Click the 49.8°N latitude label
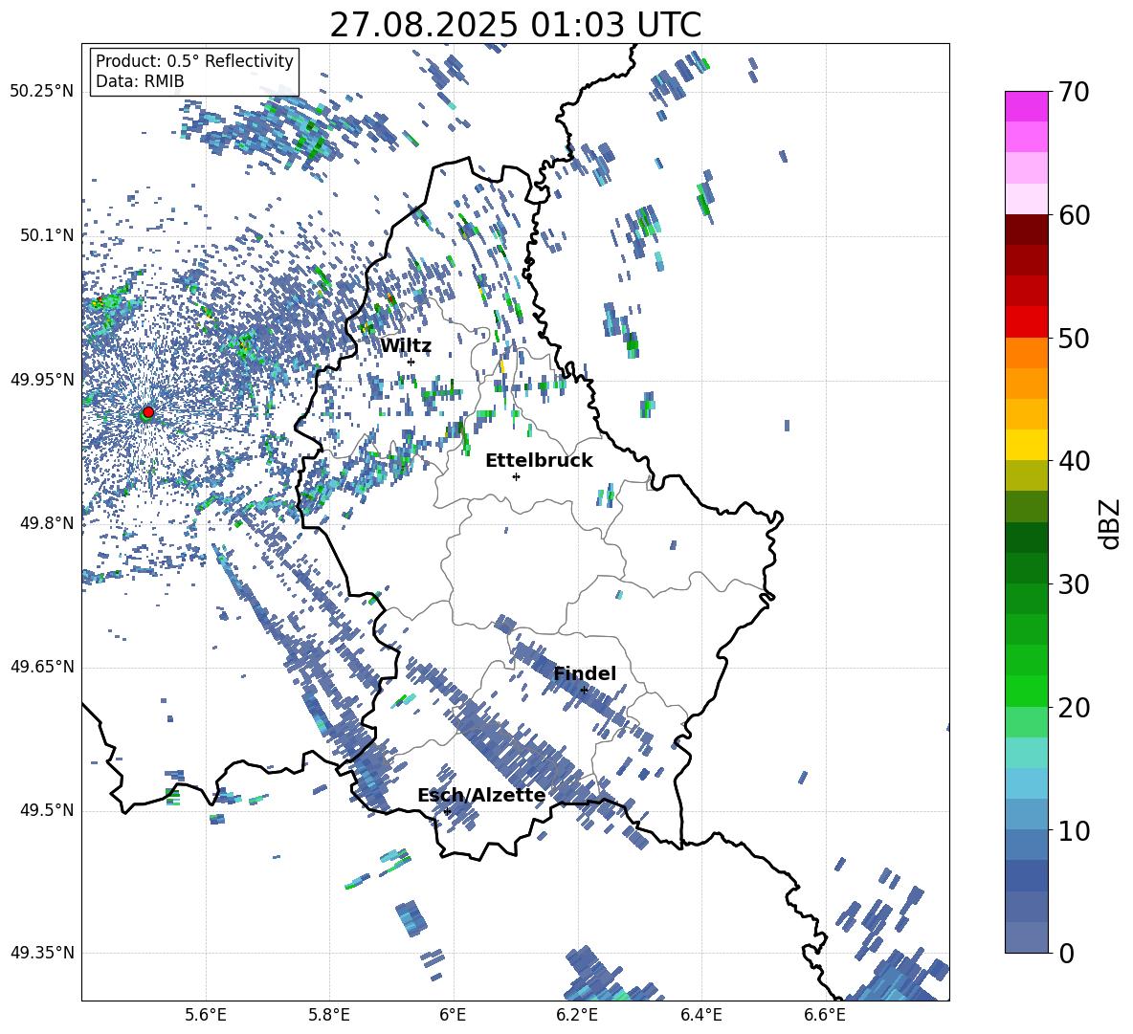 [x=47, y=523]
